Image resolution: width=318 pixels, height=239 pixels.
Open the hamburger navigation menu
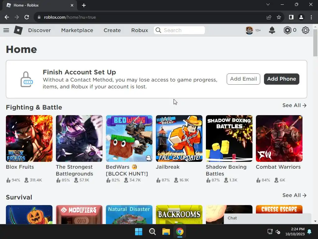[6, 30]
